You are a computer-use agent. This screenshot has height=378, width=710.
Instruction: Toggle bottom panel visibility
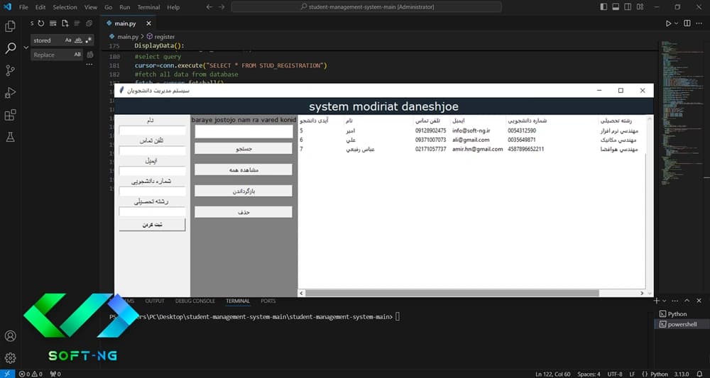click(x=616, y=7)
